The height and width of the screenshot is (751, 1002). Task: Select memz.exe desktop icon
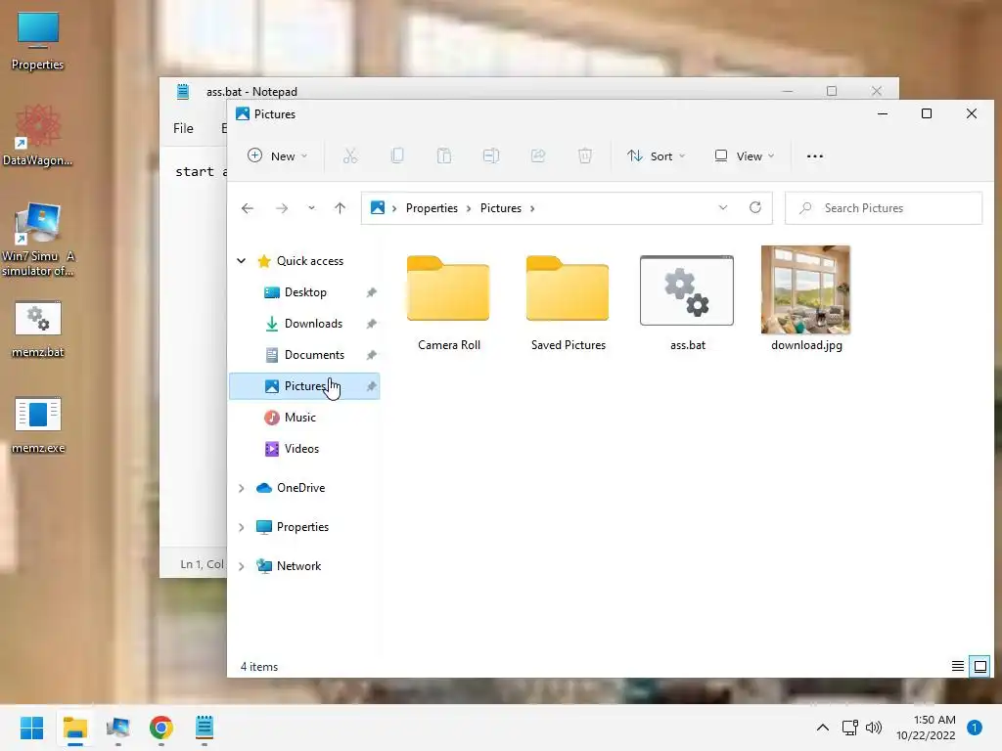38,424
